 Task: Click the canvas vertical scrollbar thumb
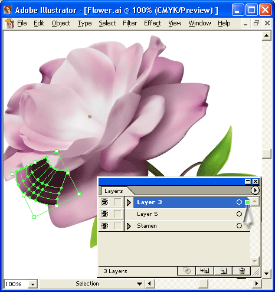267,153
